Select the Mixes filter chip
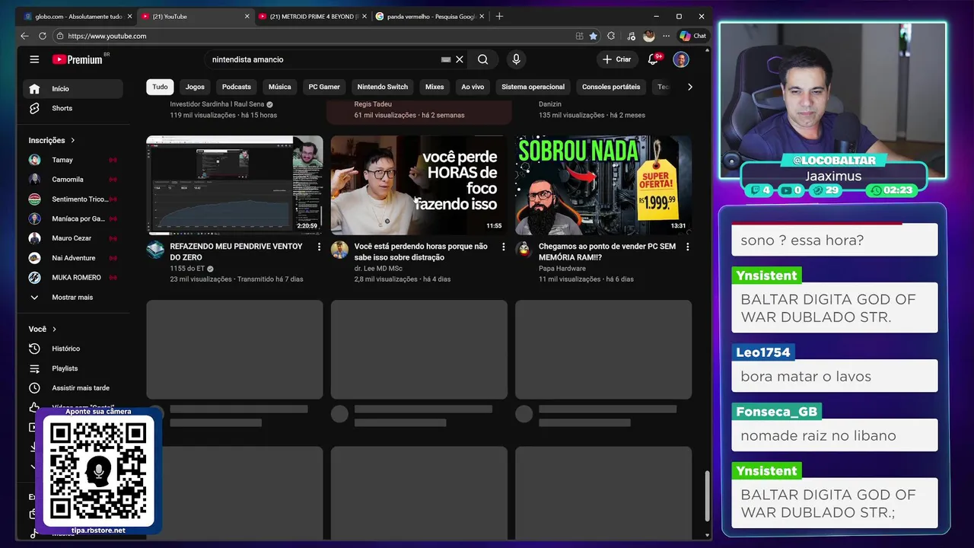The height and width of the screenshot is (548, 974). (x=434, y=87)
